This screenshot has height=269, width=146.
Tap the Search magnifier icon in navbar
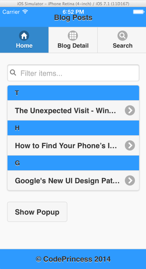123,36
